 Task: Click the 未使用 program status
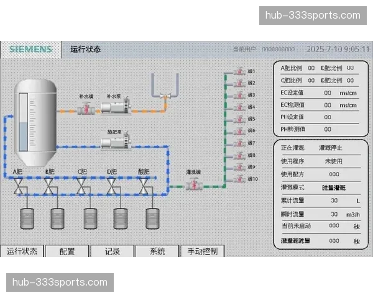tap(333, 161)
